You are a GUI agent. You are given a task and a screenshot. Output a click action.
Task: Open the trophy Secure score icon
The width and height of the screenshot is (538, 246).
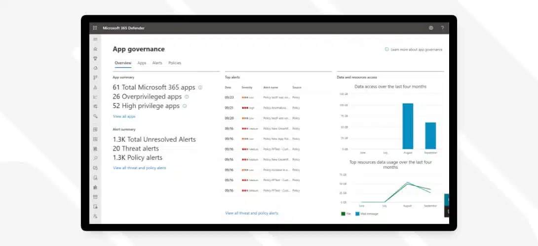pyautogui.click(x=95, y=59)
